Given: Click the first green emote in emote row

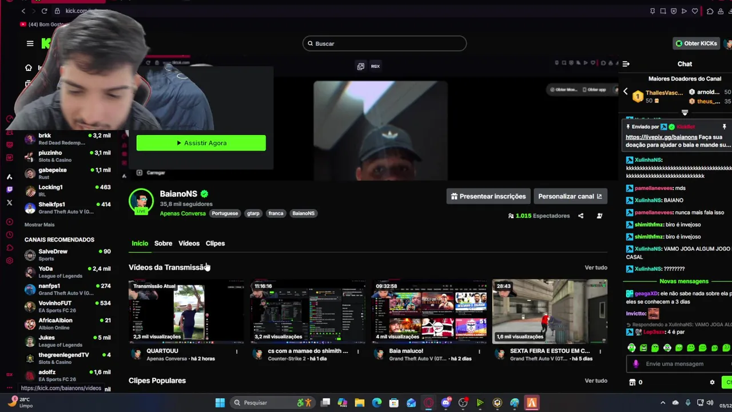Looking at the screenshot, I should pos(631,348).
